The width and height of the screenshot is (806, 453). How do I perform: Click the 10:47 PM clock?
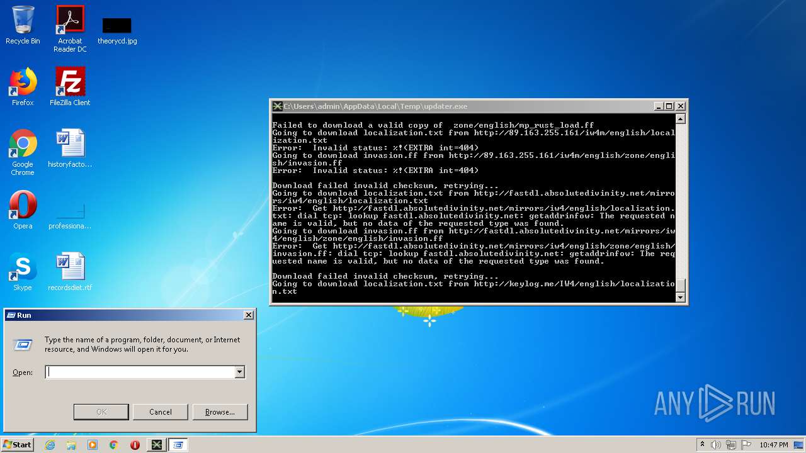point(774,445)
